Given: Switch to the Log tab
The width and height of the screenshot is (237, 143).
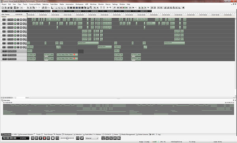Looking at the screenshot, I should pyautogui.click(x=158, y=134).
